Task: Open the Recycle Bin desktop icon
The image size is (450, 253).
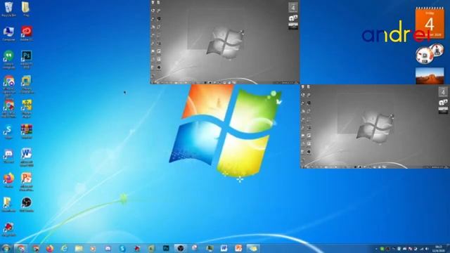Action: (x=8, y=9)
